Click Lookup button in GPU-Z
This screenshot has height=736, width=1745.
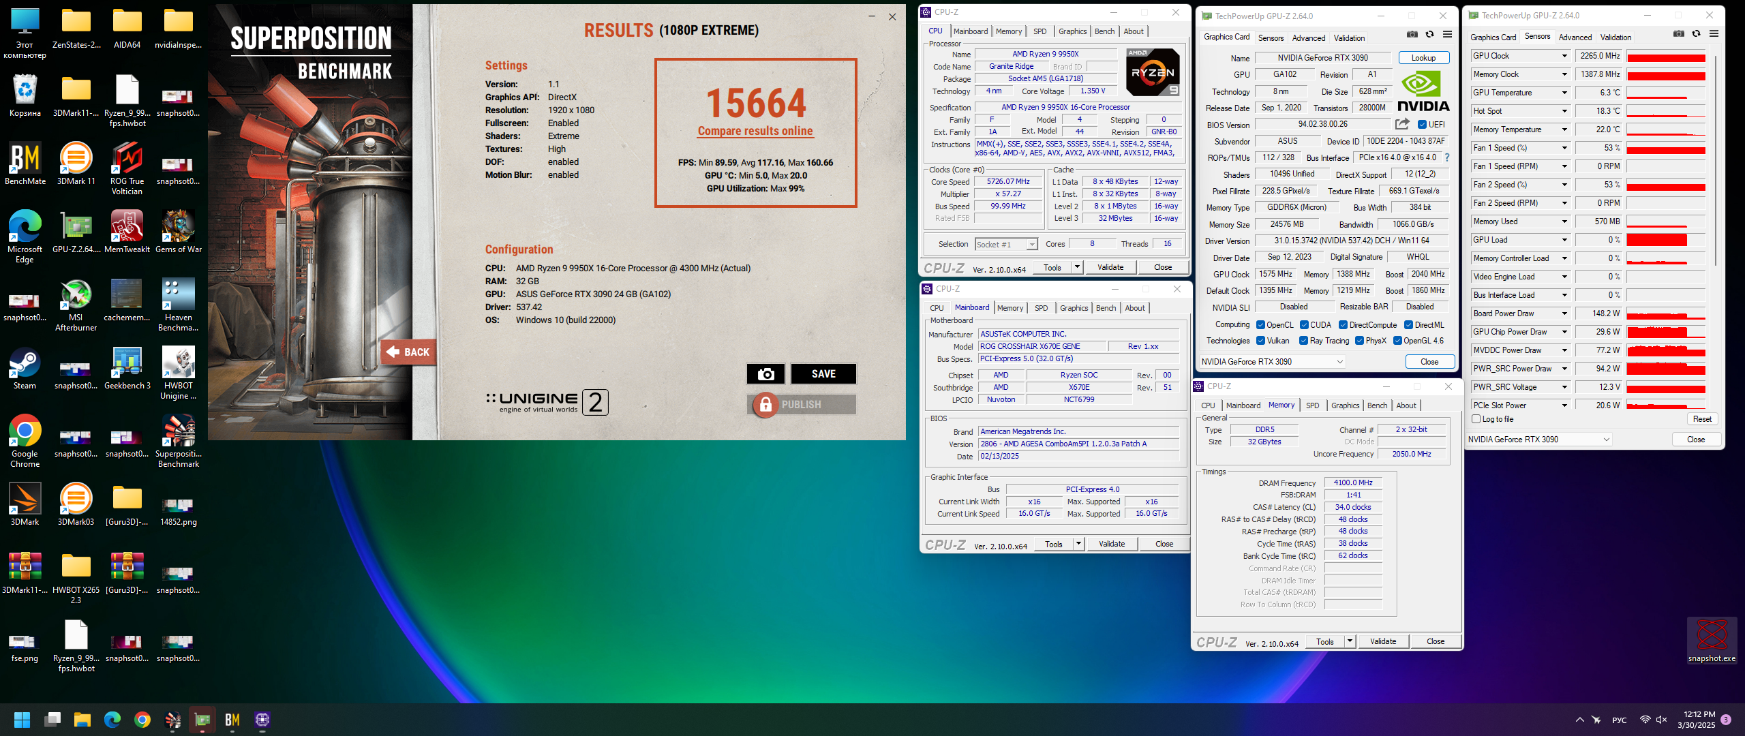[x=1423, y=58]
